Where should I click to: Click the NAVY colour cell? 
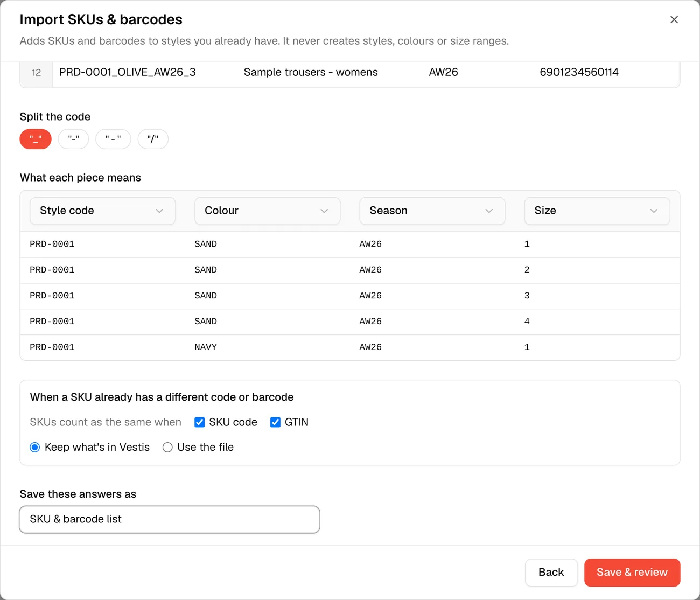pyautogui.click(x=206, y=347)
